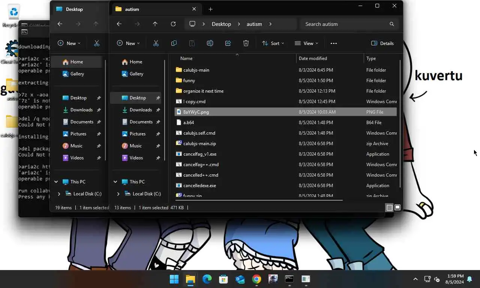Refresh the autism folder view
The image size is (480, 288).
point(173,24)
